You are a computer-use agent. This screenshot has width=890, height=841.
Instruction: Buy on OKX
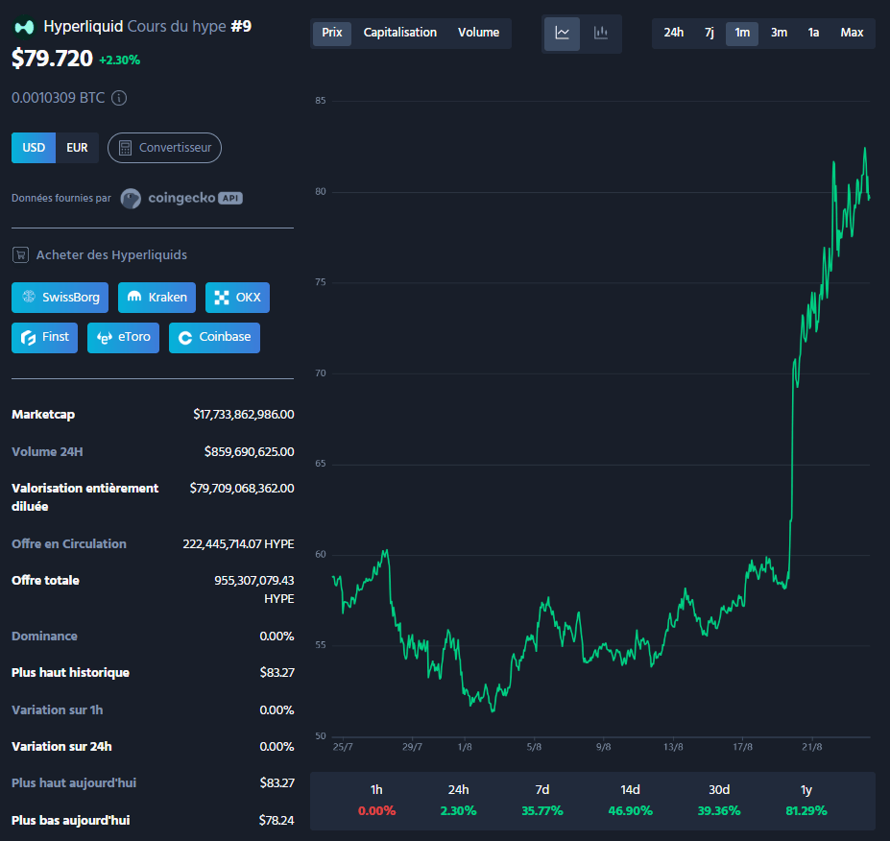[x=237, y=298]
